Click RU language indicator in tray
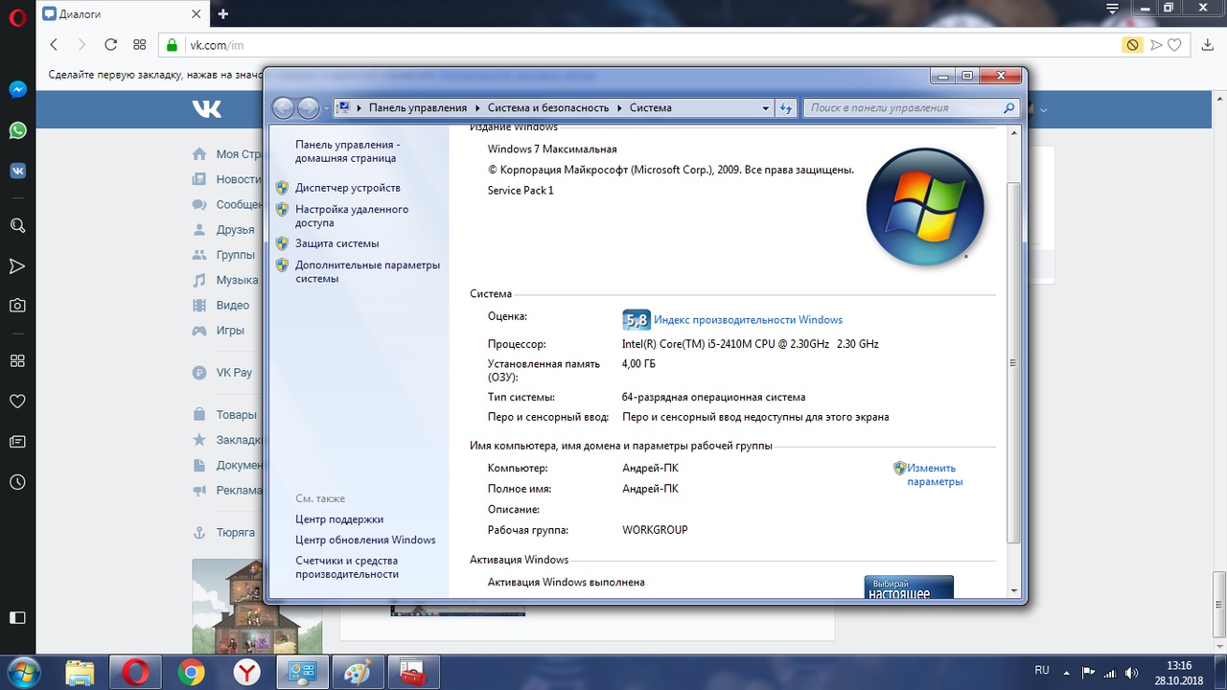Viewport: 1227px width, 690px height. point(1042,672)
